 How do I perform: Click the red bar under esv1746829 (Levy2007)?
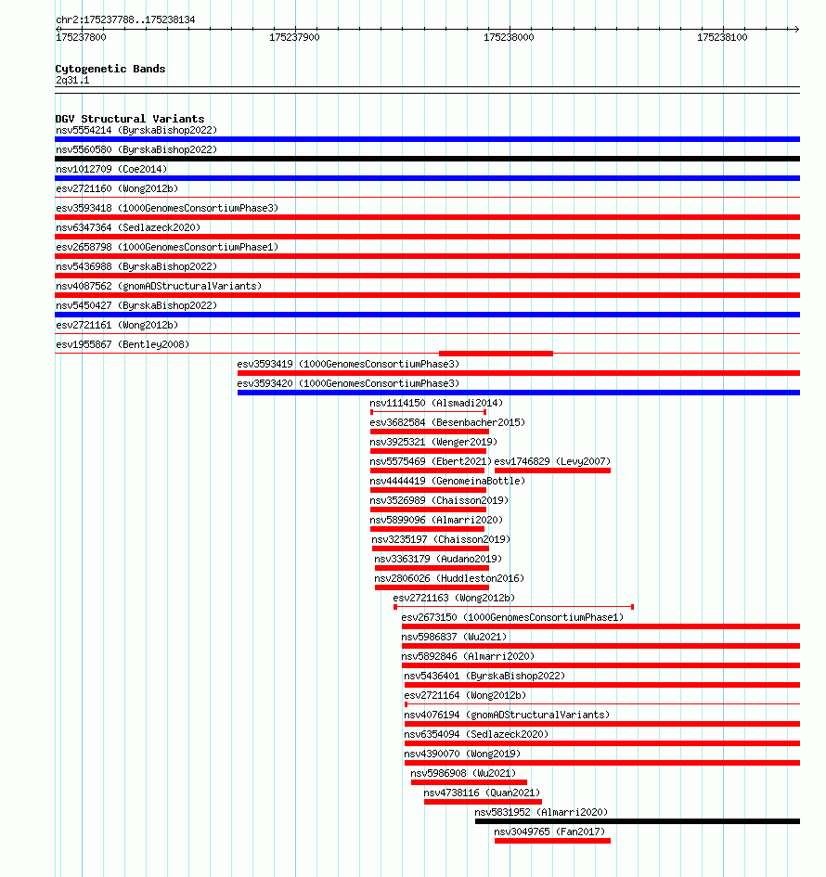click(x=552, y=471)
